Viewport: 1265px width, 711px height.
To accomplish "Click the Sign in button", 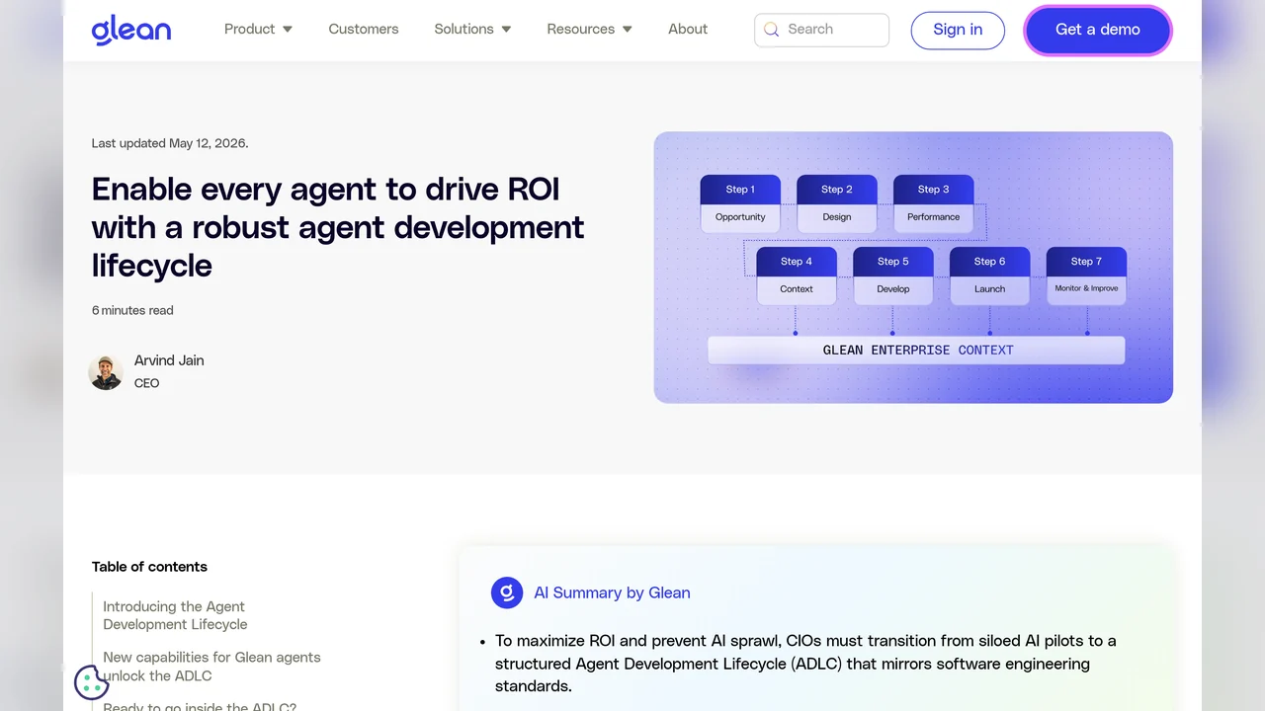I will click(x=958, y=30).
